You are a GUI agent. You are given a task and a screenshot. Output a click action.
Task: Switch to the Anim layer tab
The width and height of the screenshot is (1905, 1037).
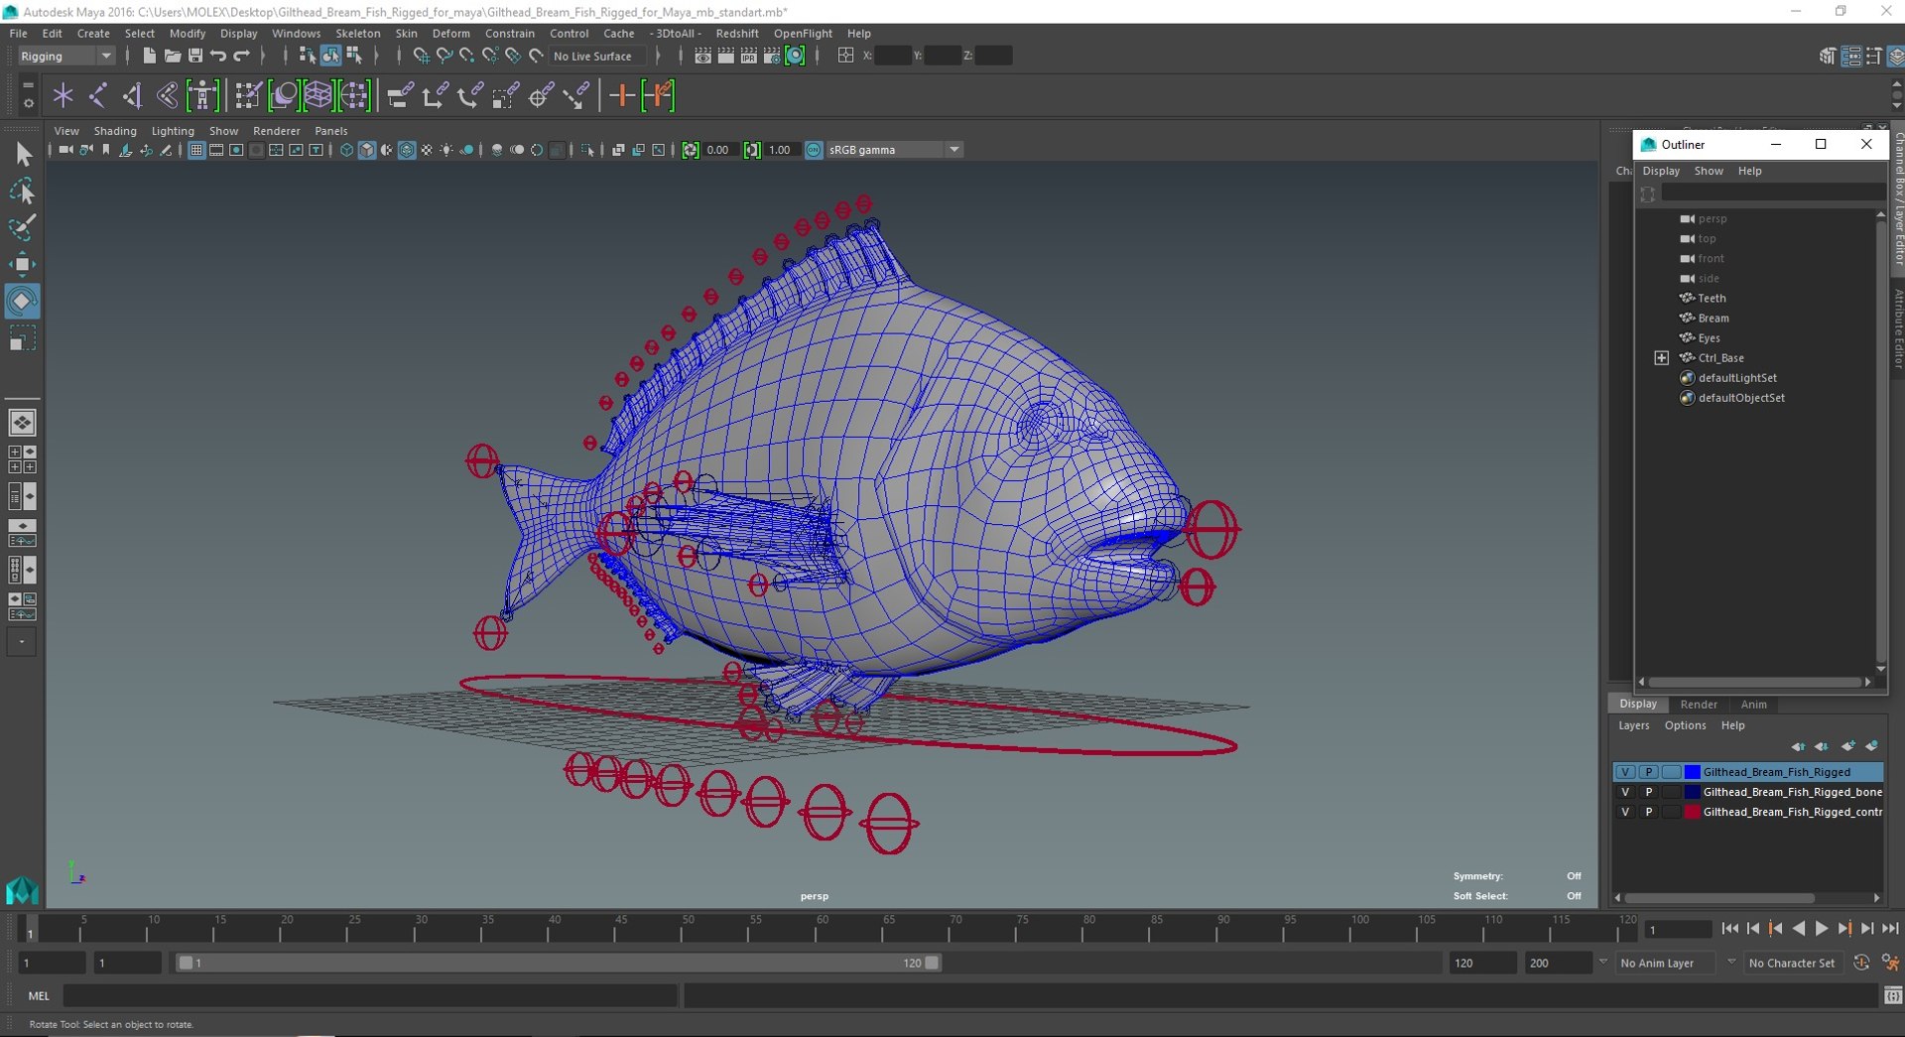[1753, 705]
